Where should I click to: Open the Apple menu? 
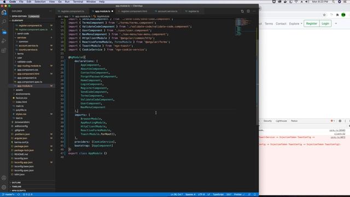4,2
